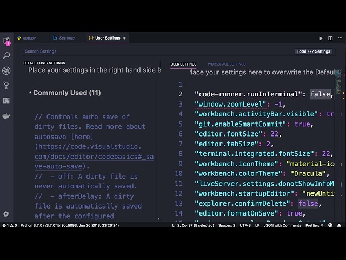Click "workbench.iconTheme" key on line 9
Viewport: 346px width, 260px height.
(236, 164)
